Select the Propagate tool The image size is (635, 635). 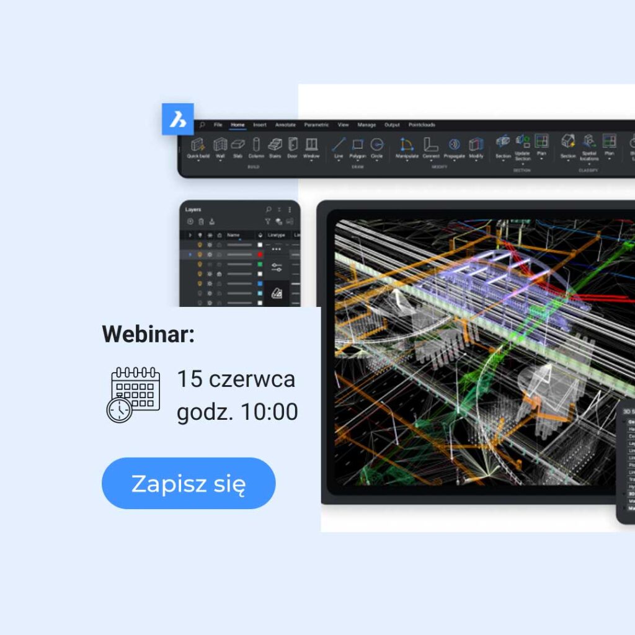[454, 145]
